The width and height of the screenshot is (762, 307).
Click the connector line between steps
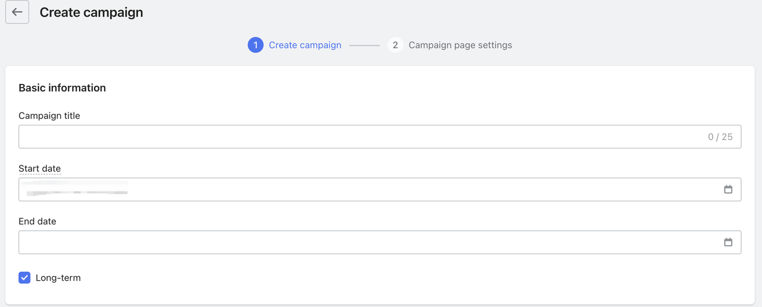(x=364, y=45)
